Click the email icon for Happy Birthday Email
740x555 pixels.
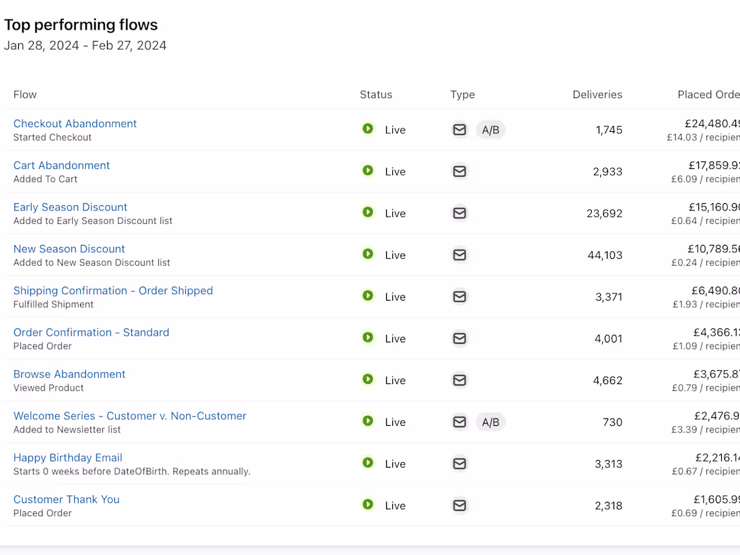[x=459, y=464]
